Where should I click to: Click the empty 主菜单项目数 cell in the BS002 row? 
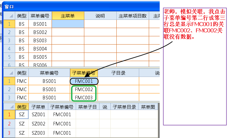tap(133, 32)
